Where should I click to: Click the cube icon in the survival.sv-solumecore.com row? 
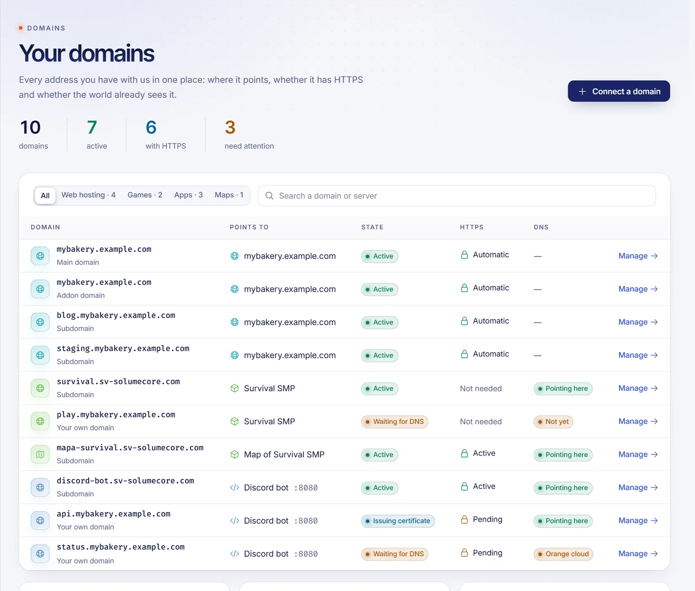pos(235,388)
